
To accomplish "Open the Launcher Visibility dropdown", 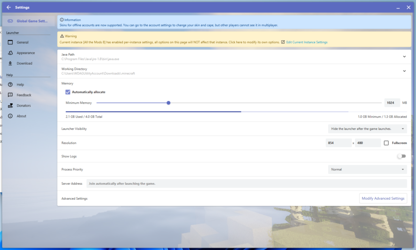I will [x=367, y=129].
